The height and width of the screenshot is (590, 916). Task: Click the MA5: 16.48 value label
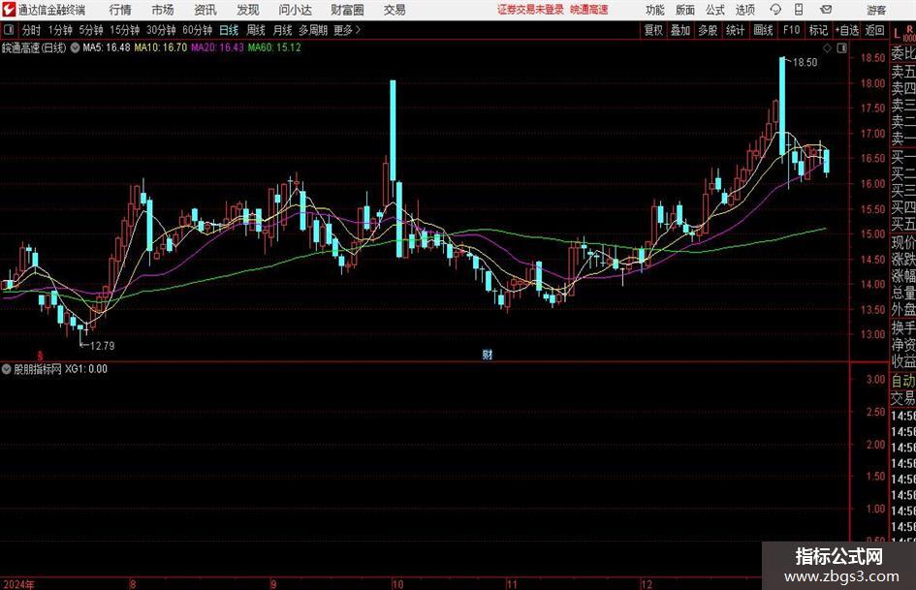(107, 47)
